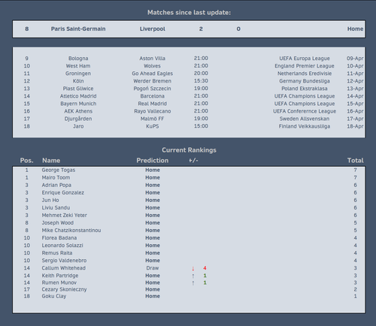Image resolution: width=376 pixels, height=326 pixels.
Task: Click Rayo Vallecano away team
Action: coord(153,111)
